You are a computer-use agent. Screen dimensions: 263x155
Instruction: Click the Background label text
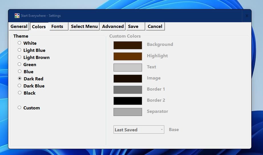[x=160, y=44]
